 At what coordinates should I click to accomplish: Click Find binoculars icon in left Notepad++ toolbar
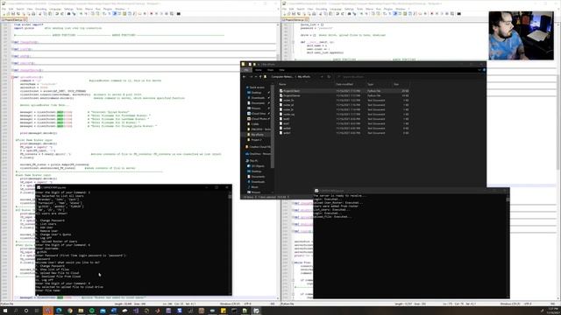point(68,14)
